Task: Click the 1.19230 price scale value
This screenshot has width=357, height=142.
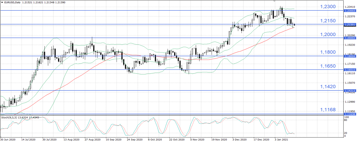Action: pyautogui.click(x=350, y=45)
